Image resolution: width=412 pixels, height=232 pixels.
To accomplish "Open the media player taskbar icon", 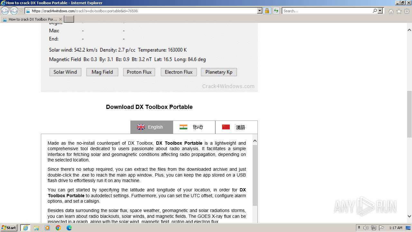I will pos(47,228).
